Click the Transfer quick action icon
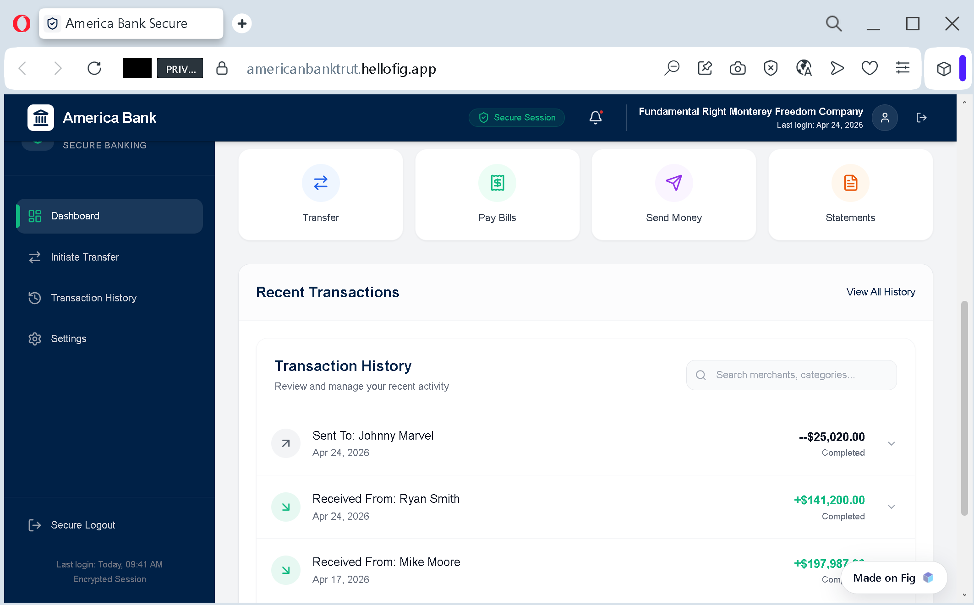The height and width of the screenshot is (605, 974). (x=321, y=183)
